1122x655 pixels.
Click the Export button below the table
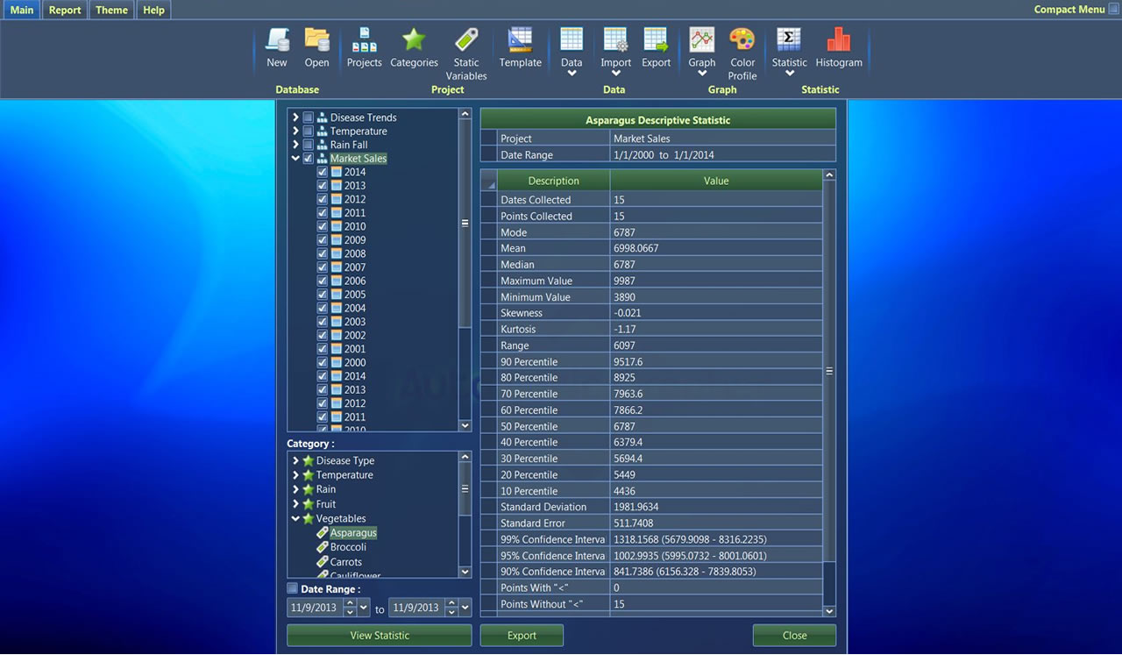[522, 636]
